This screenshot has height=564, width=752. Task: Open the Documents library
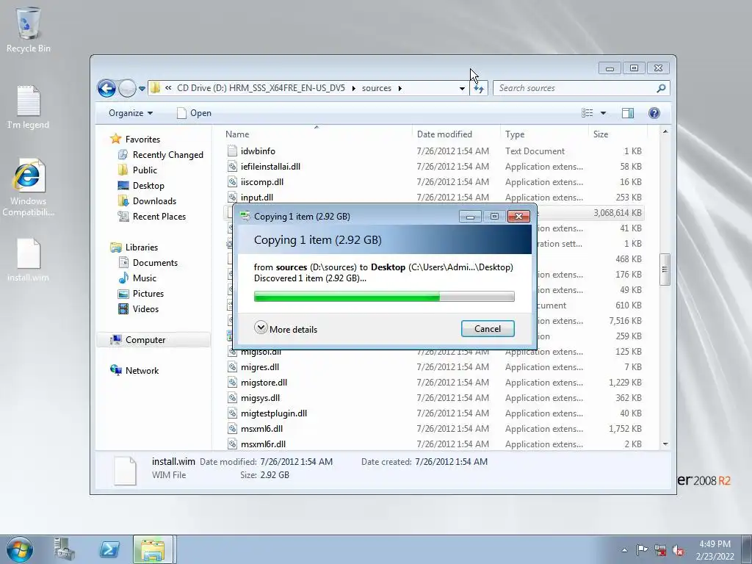pos(155,263)
